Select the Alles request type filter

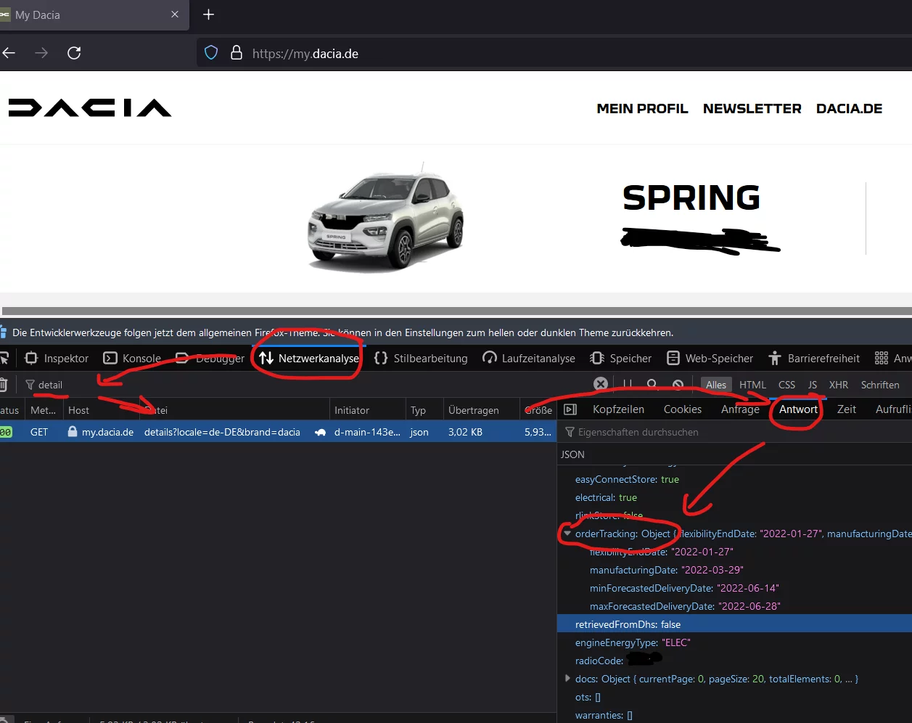pyautogui.click(x=716, y=385)
